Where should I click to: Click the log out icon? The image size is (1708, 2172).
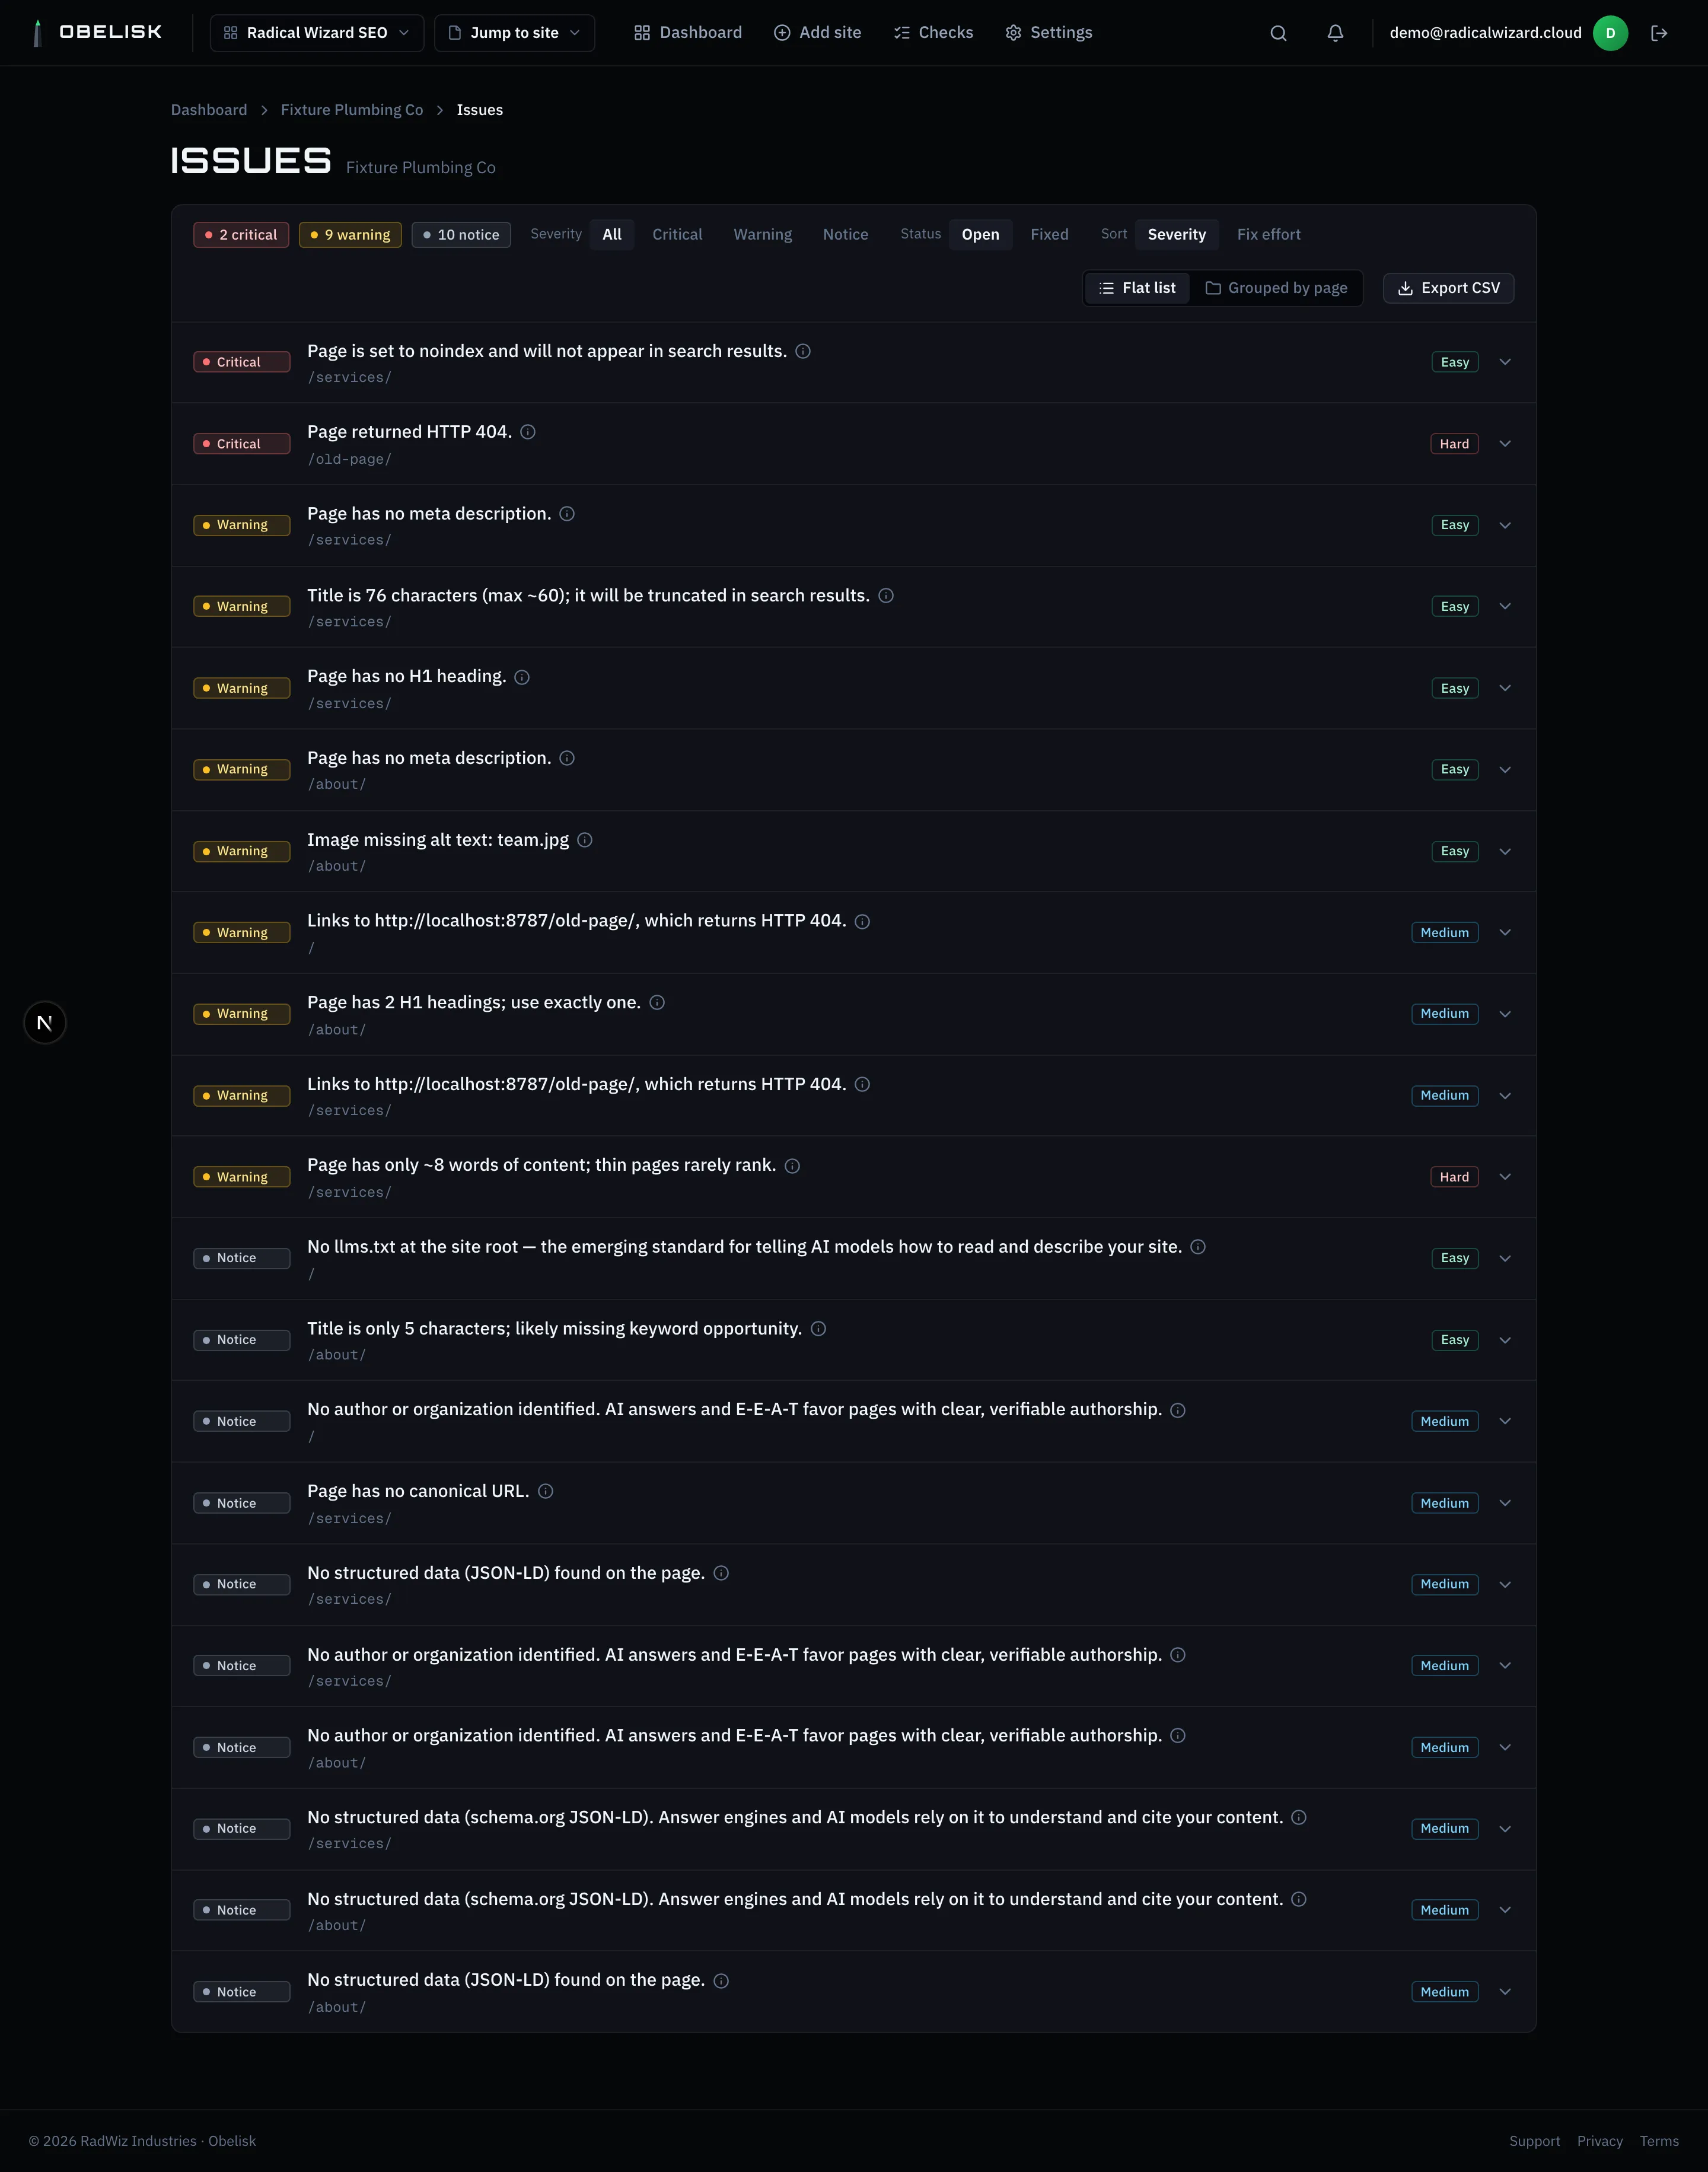[x=1659, y=33]
